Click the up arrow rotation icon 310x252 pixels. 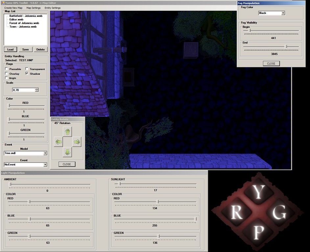click(x=67, y=132)
